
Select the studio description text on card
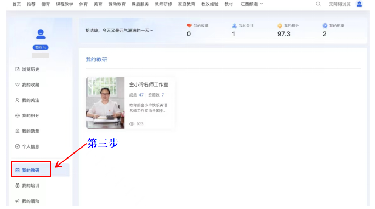coord(148,108)
